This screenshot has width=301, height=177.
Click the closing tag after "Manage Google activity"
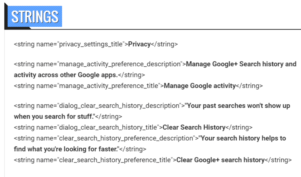(249, 86)
